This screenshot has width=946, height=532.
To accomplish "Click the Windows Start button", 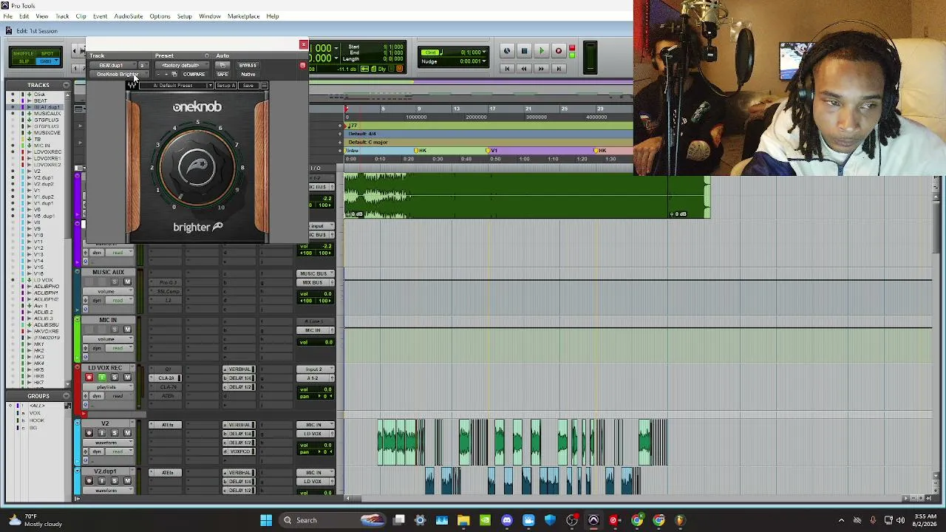I will pyautogui.click(x=266, y=520).
